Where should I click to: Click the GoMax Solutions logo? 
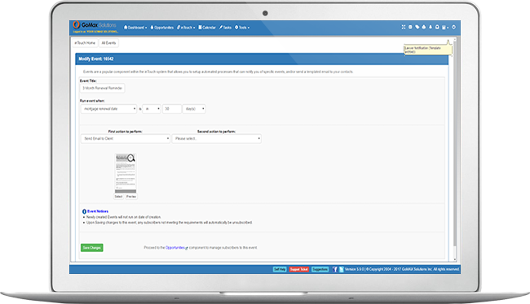tap(95, 25)
